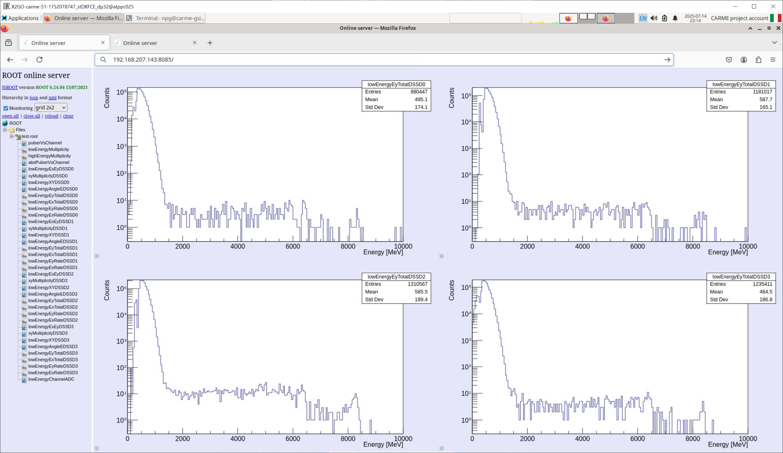Screen dimensions: 783x453
Task: Collapse the Files folder node
Action: 5,130
